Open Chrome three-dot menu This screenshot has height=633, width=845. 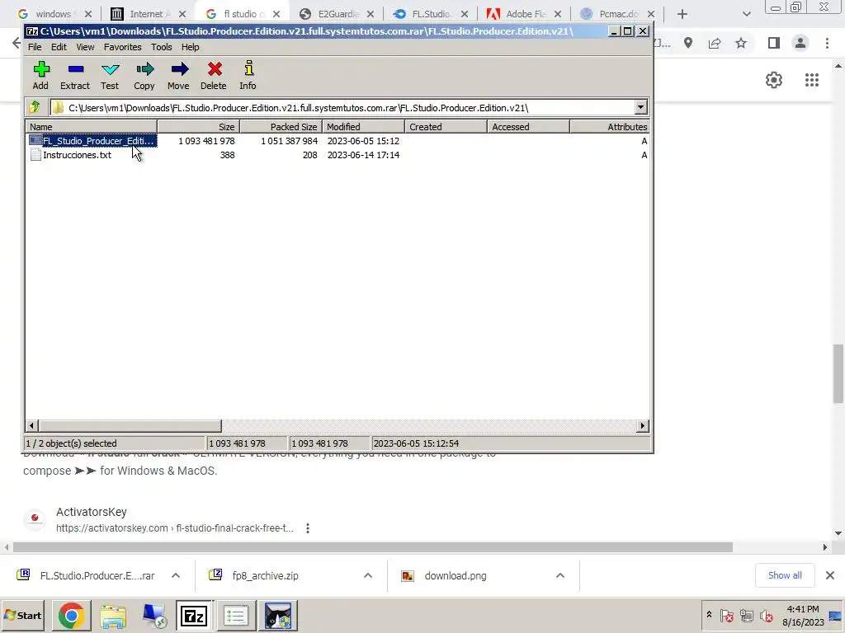click(x=827, y=43)
